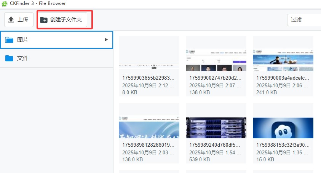Select the blue banner website thumbnail
This screenshot has width=321, height=173.
coord(149,120)
